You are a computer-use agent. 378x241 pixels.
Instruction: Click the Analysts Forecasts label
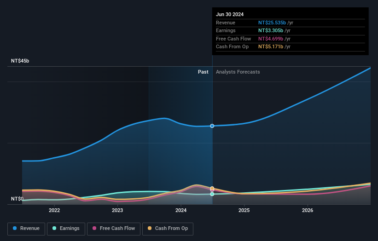coord(238,72)
